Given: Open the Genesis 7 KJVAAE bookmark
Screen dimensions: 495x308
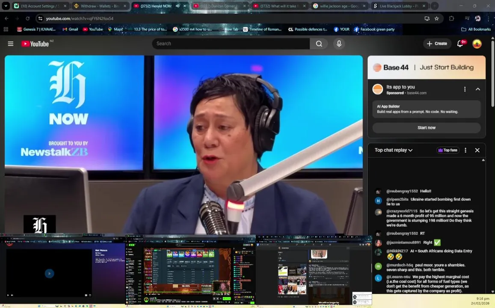Looking at the screenshot, I should click(x=36, y=30).
